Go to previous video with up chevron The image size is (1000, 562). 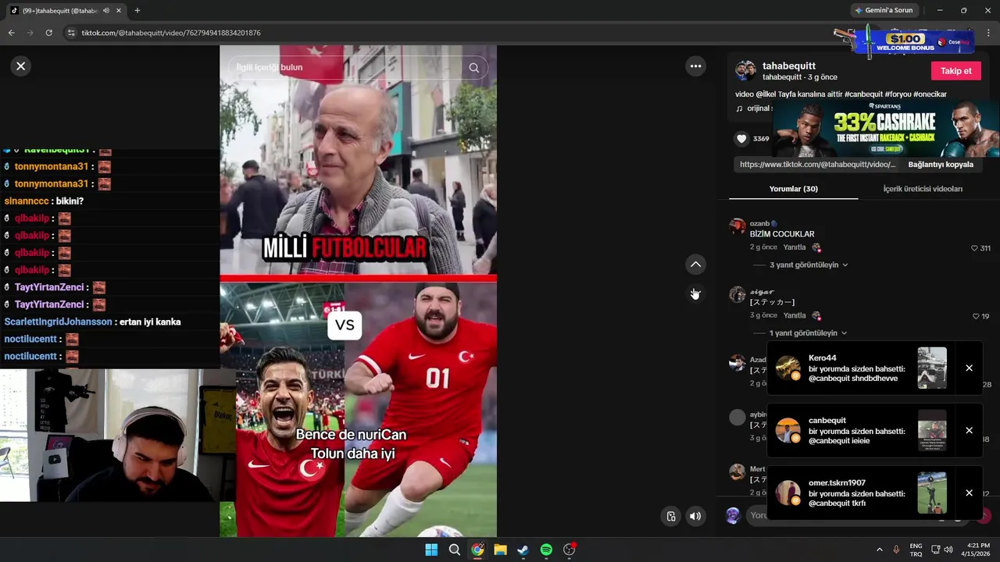[695, 265]
